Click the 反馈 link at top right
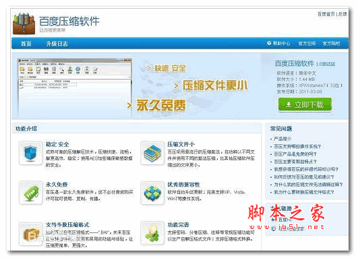The width and height of the screenshot is (356, 258). point(343,14)
